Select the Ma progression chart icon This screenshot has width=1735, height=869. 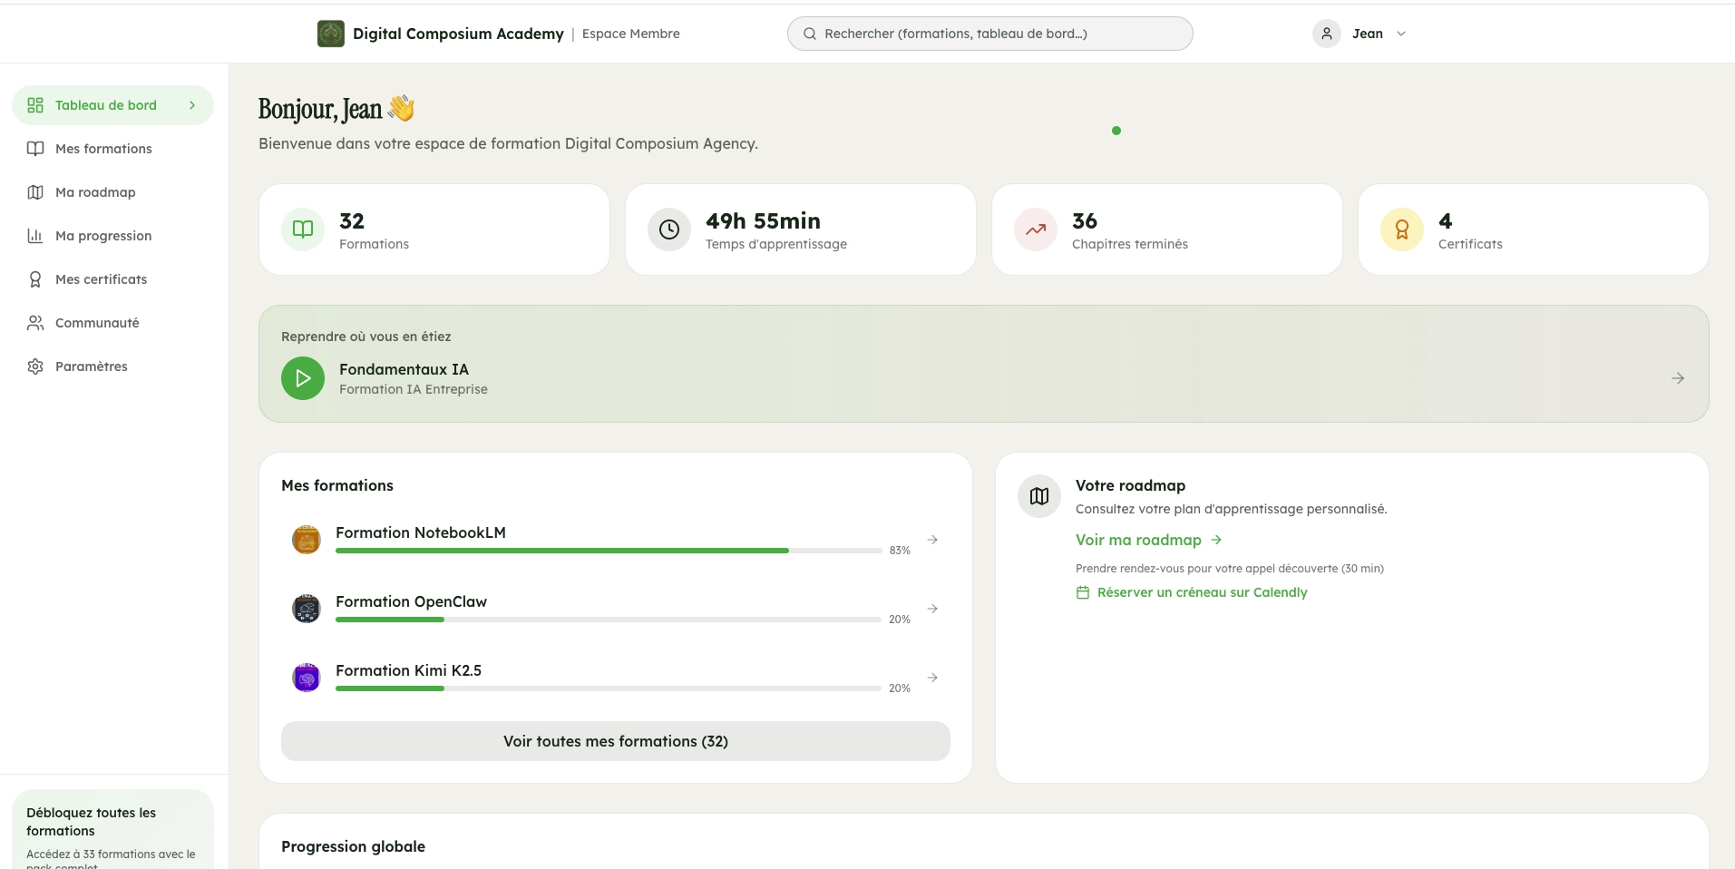point(34,235)
